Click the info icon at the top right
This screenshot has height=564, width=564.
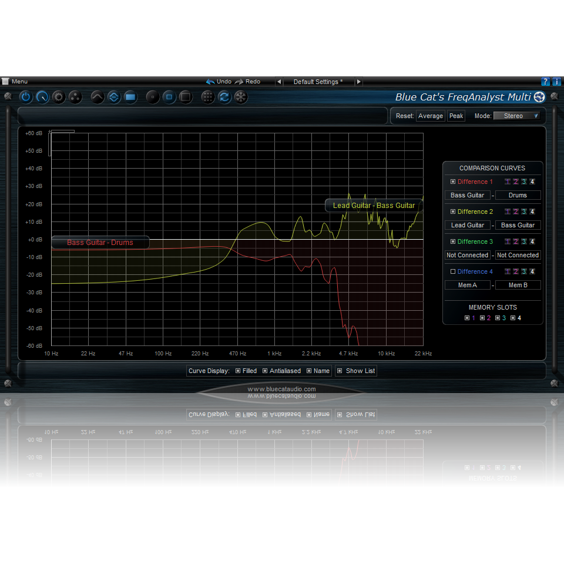pos(556,81)
